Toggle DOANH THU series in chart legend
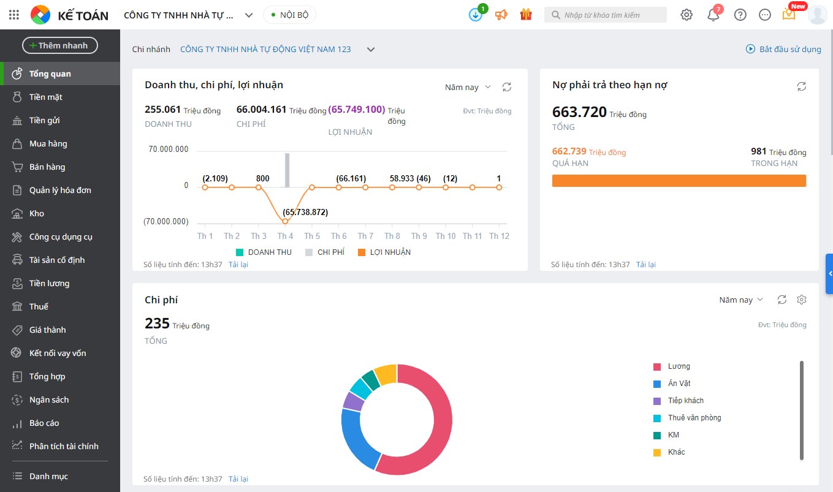Image resolution: width=833 pixels, height=492 pixels. coord(264,252)
